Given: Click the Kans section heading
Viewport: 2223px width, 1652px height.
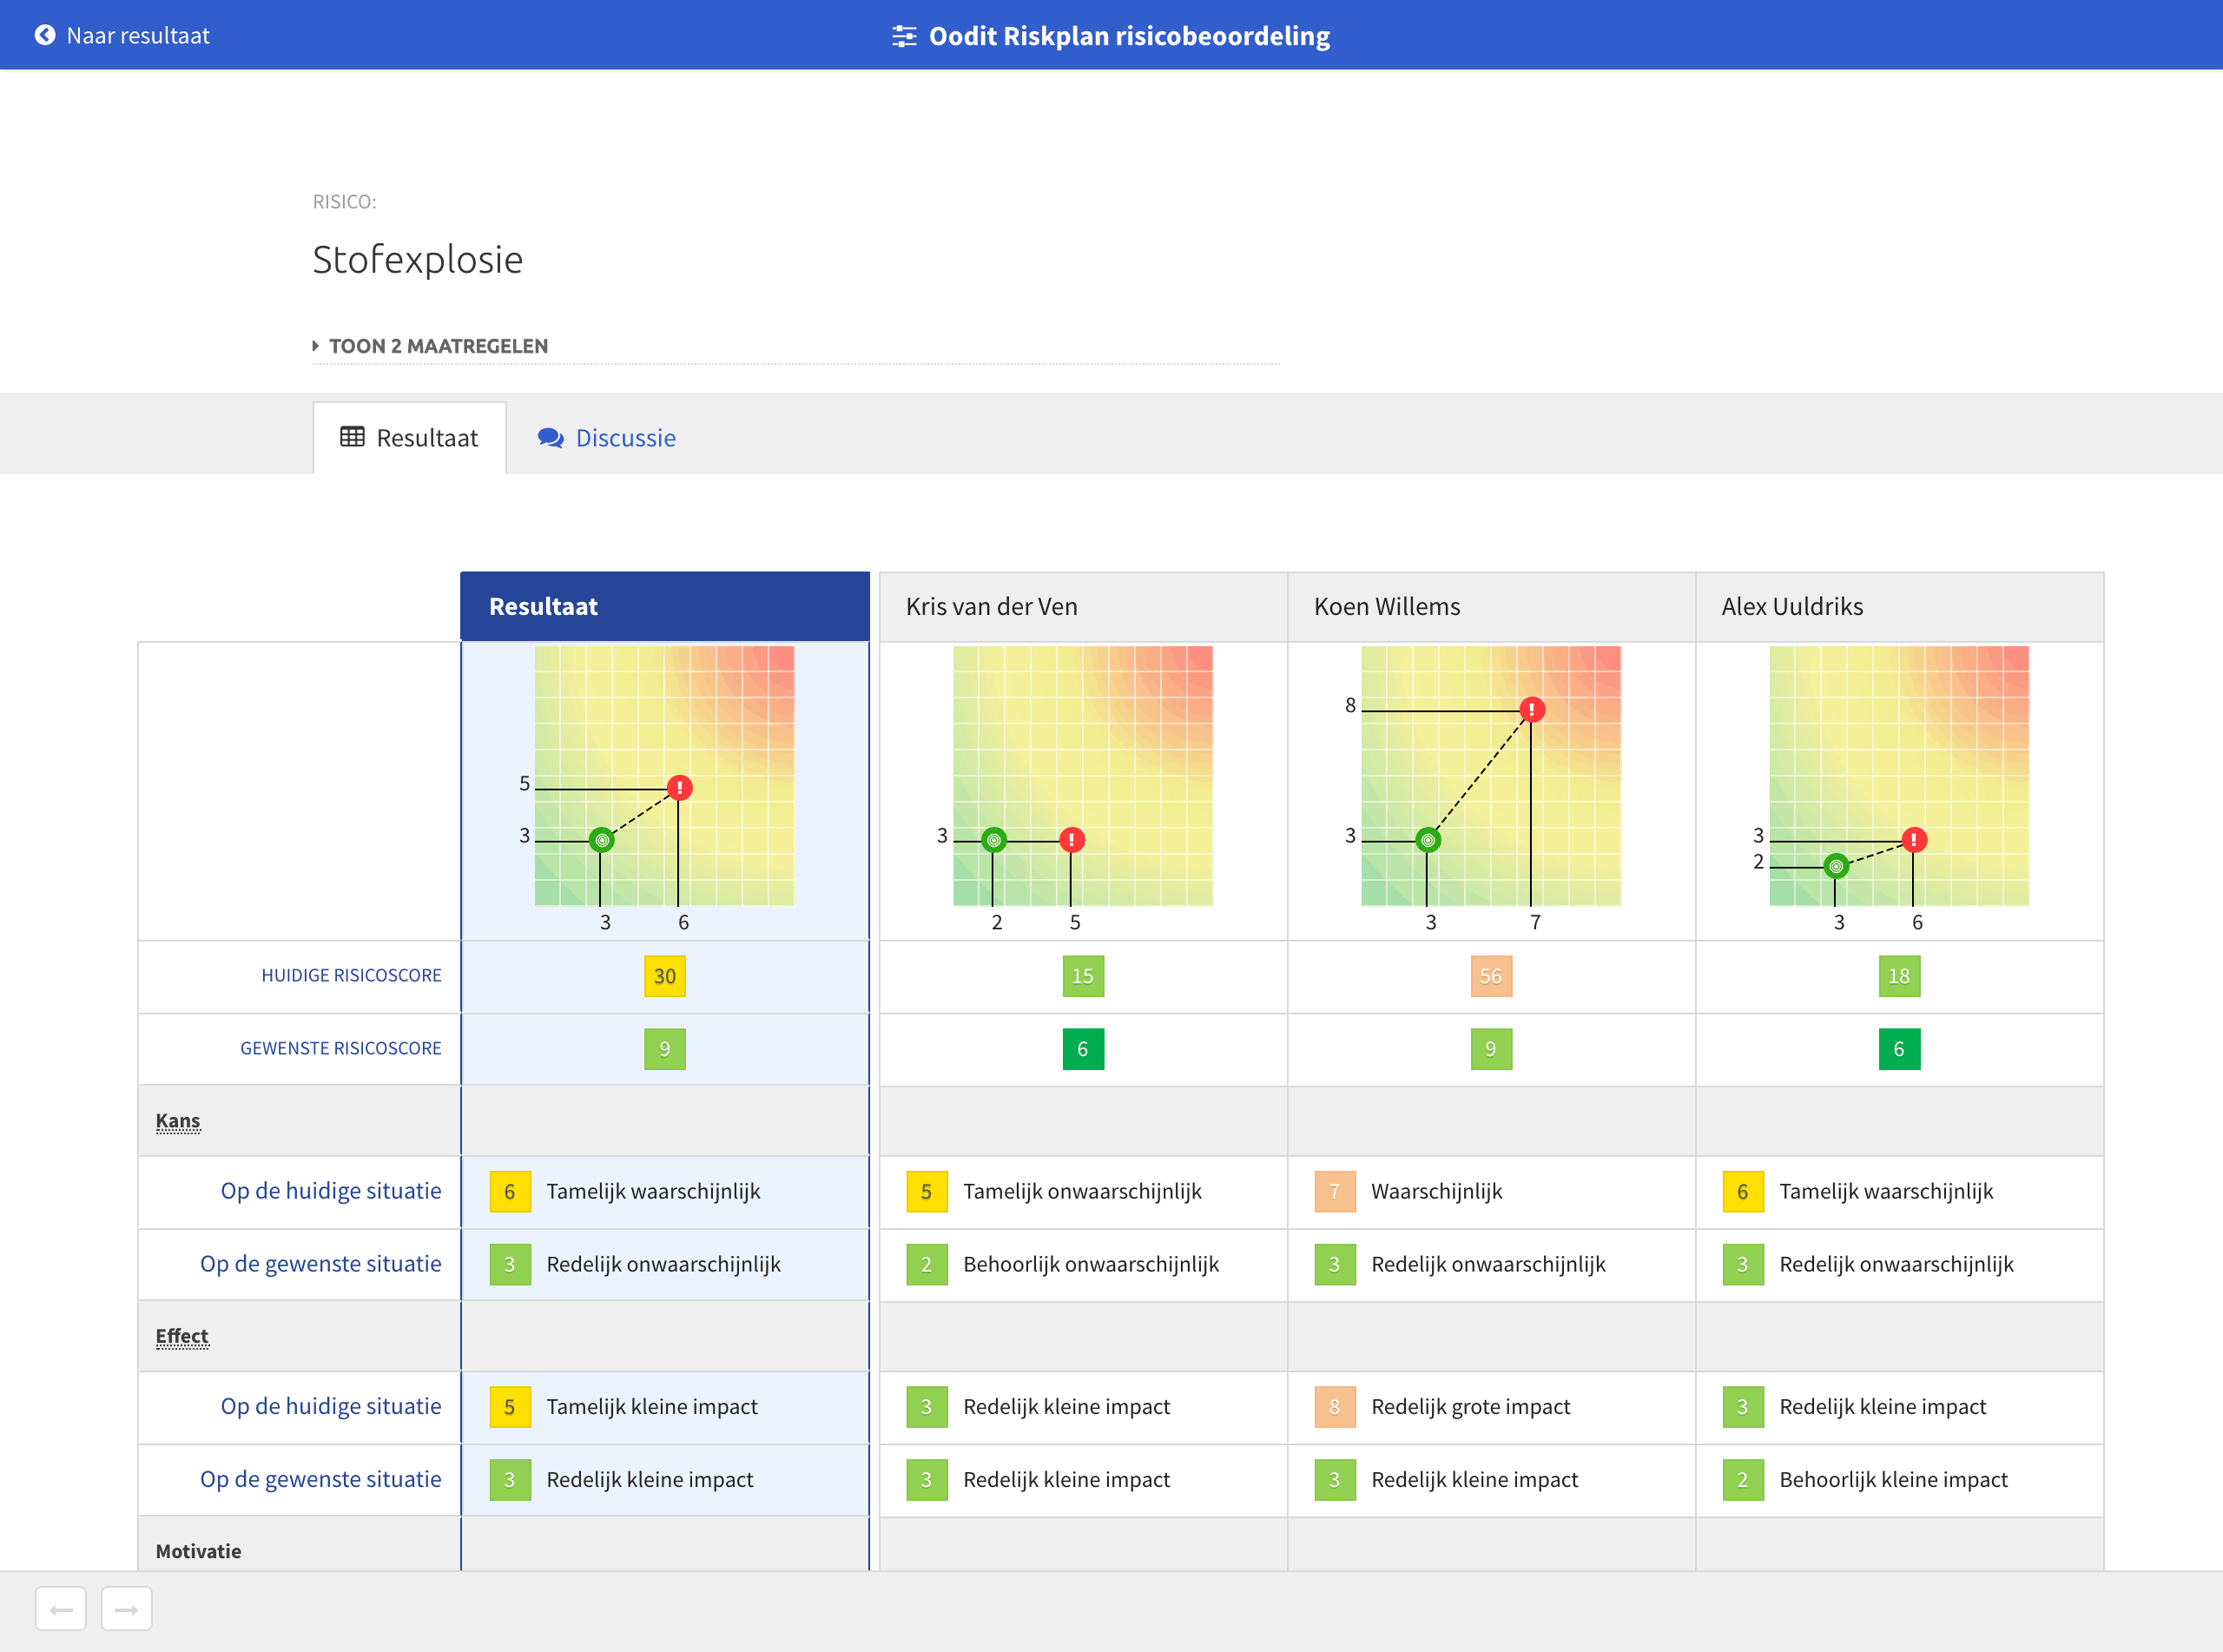Looking at the screenshot, I should 178,1121.
